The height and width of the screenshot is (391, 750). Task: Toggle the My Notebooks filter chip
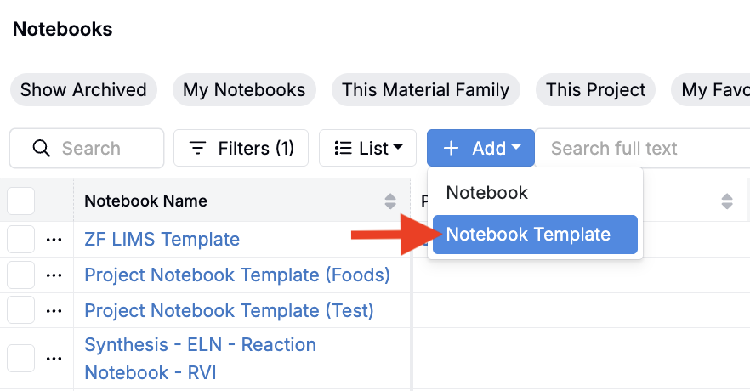(244, 90)
